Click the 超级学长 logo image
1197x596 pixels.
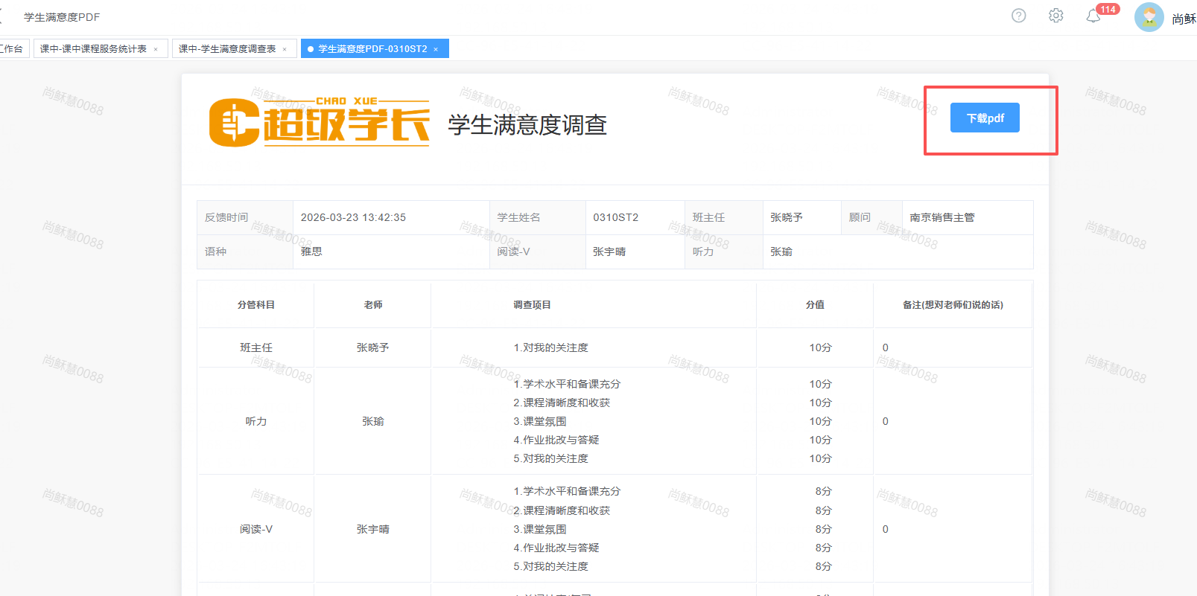tap(319, 121)
